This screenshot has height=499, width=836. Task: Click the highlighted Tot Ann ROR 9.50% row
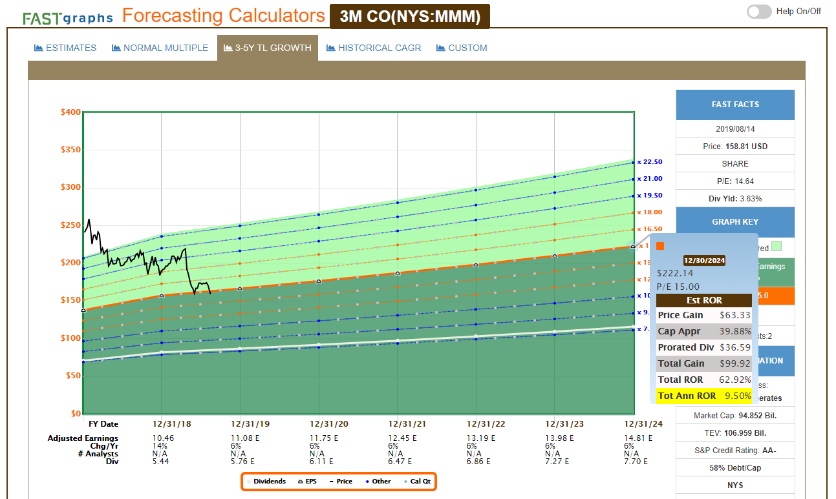(x=704, y=396)
